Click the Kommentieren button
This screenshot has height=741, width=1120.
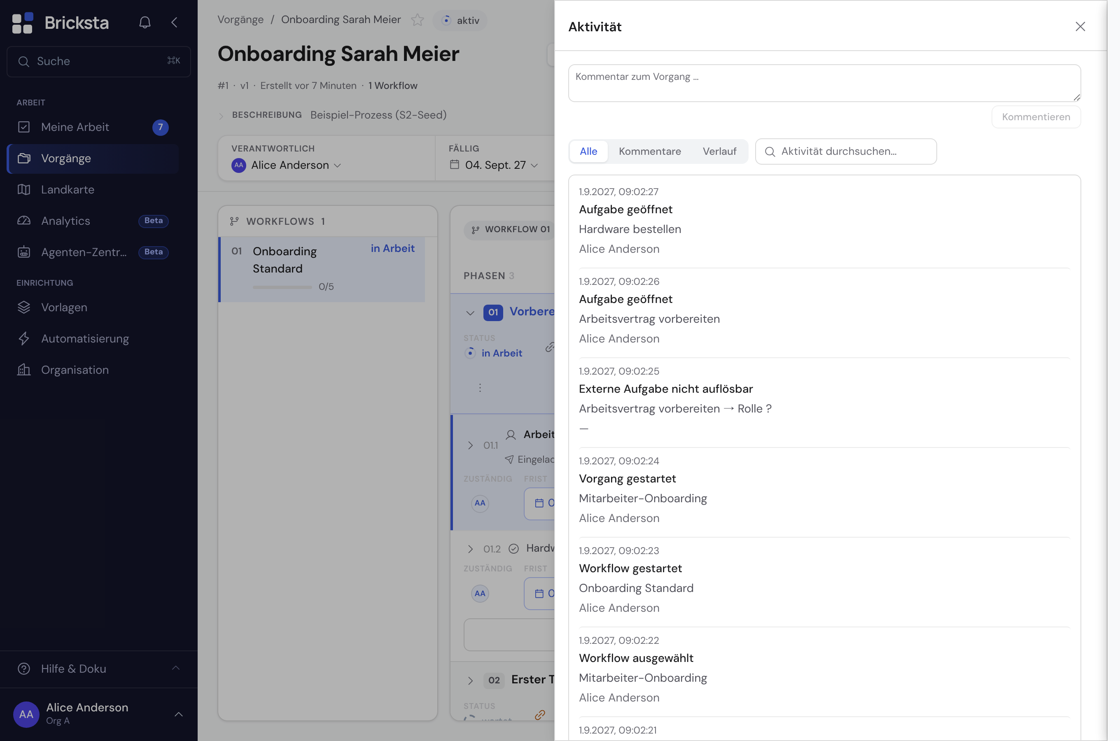click(x=1036, y=117)
